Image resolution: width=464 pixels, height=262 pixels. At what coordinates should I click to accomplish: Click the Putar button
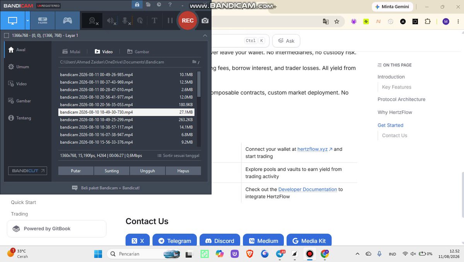click(x=76, y=171)
